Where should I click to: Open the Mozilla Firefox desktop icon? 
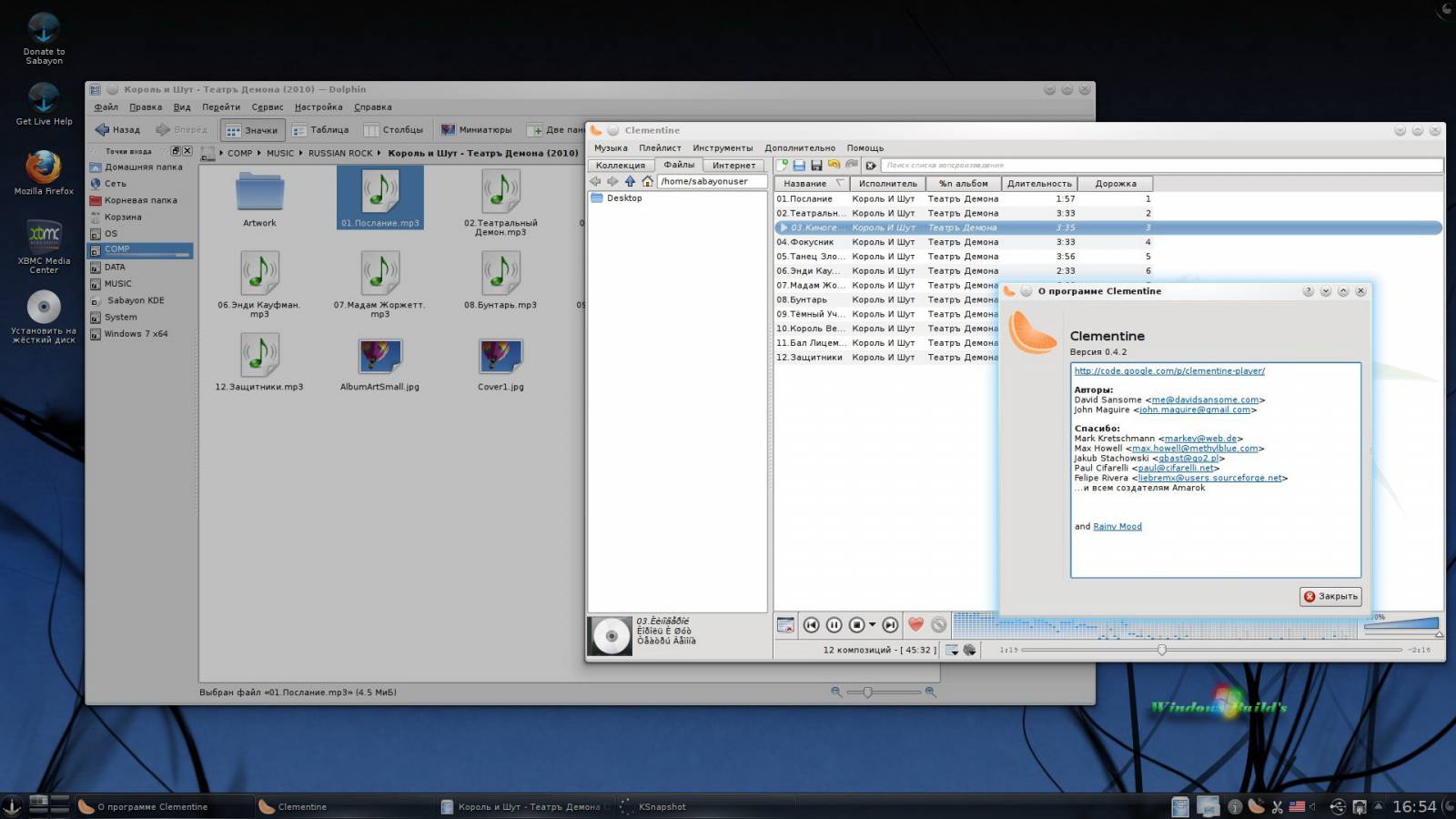[x=44, y=173]
